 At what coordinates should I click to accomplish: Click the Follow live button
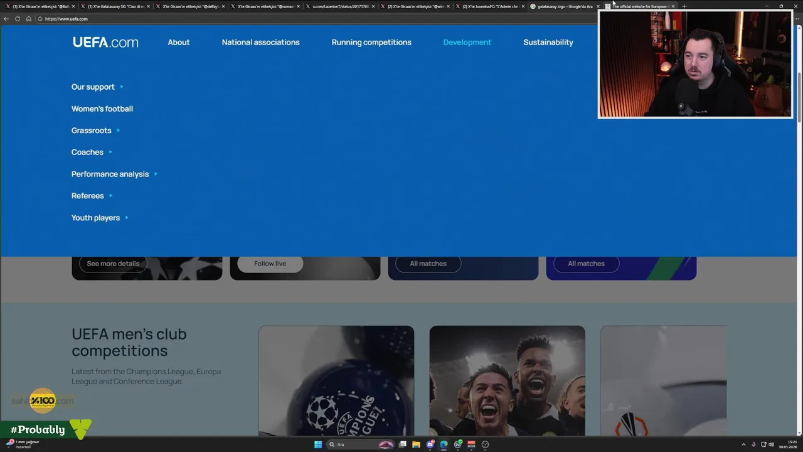pyautogui.click(x=270, y=264)
